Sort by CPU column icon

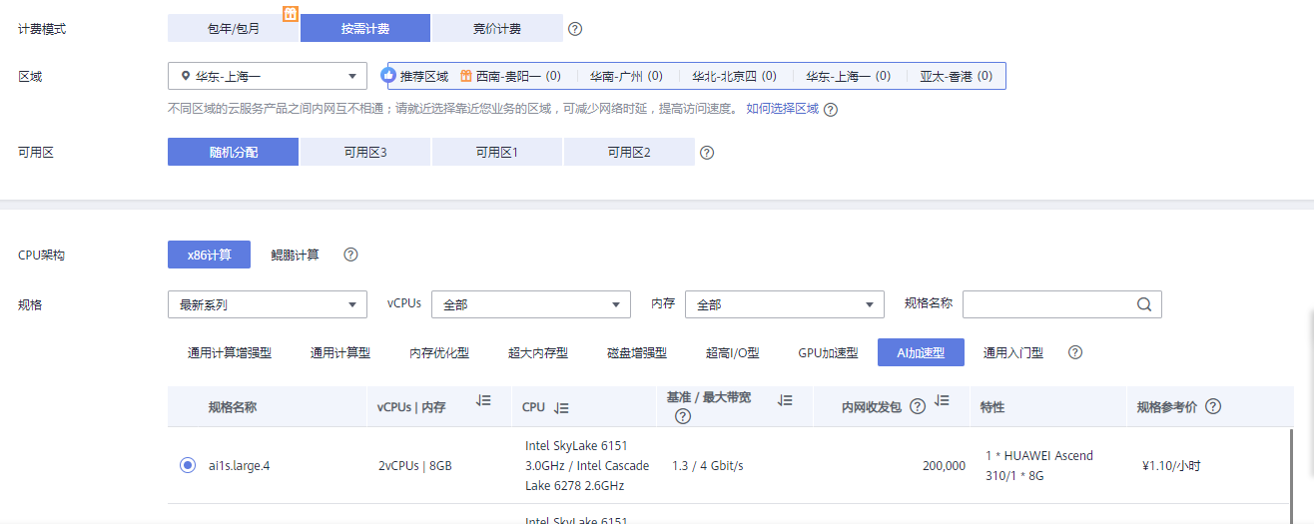pos(561,407)
